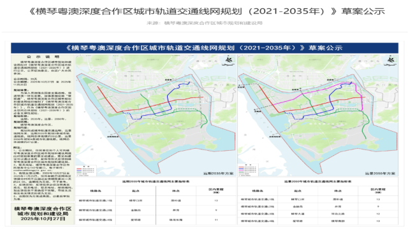Click the mileage value '11' in the 2035 table

coord(216,220)
